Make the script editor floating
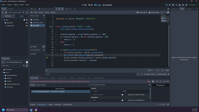 (x=168, y=12)
